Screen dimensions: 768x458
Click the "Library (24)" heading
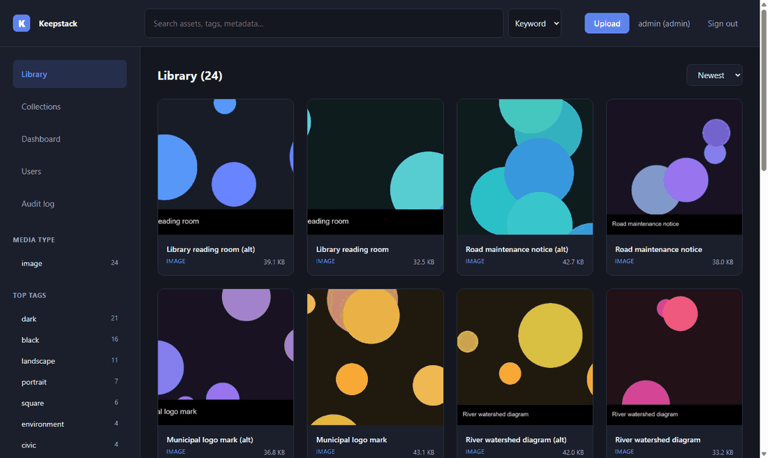click(190, 76)
